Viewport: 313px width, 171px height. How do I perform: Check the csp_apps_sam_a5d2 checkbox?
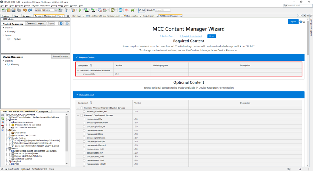[x=84, y=157]
